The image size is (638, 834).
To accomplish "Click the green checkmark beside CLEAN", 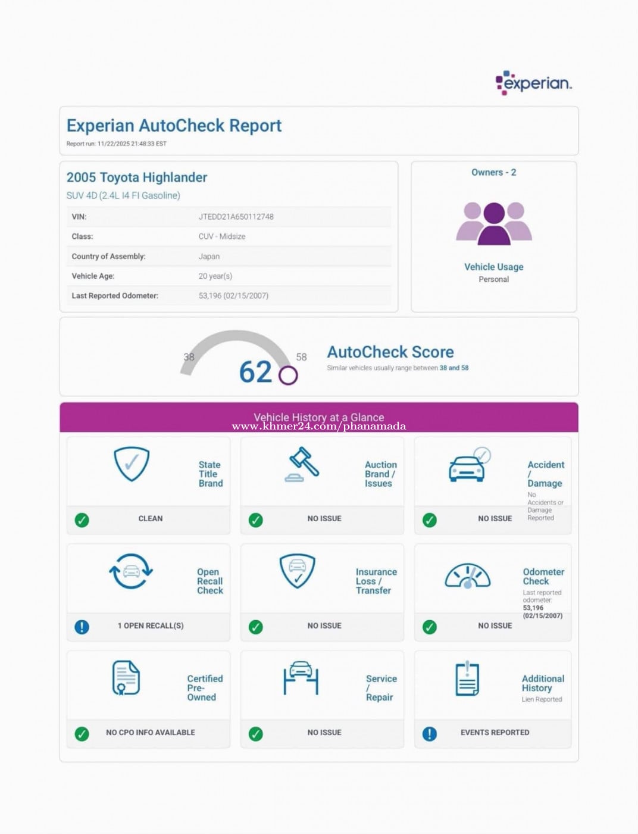I will coord(82,519).
